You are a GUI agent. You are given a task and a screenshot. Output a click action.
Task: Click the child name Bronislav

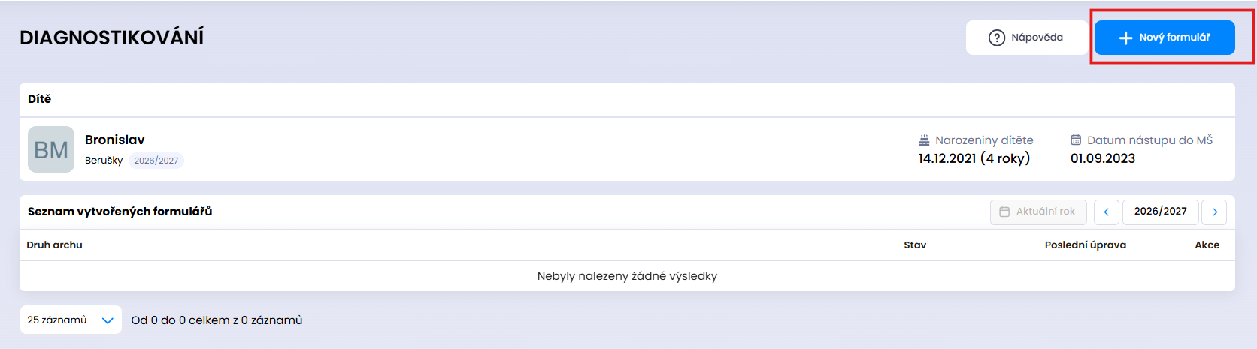coord(115,140)
